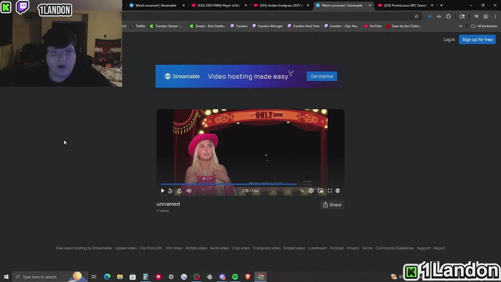Viewport: 501px width, 282px height.
Task: Click the Report footer link
Action: [439, 248]
